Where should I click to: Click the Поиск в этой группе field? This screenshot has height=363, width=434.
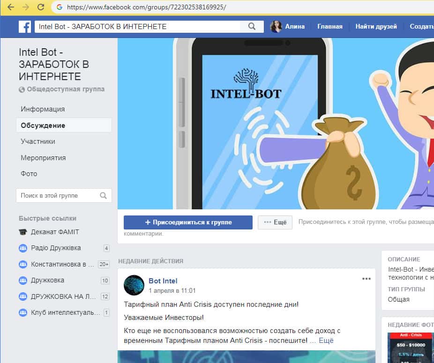(58, 196)
